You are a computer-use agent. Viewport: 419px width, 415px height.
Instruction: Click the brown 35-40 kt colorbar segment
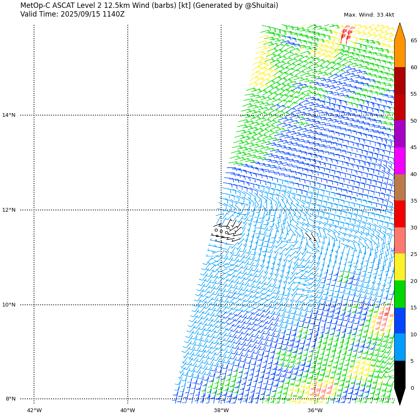pos(400,188)
